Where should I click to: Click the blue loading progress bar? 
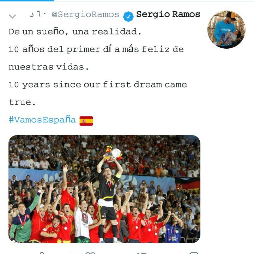(x=27, y=0)
